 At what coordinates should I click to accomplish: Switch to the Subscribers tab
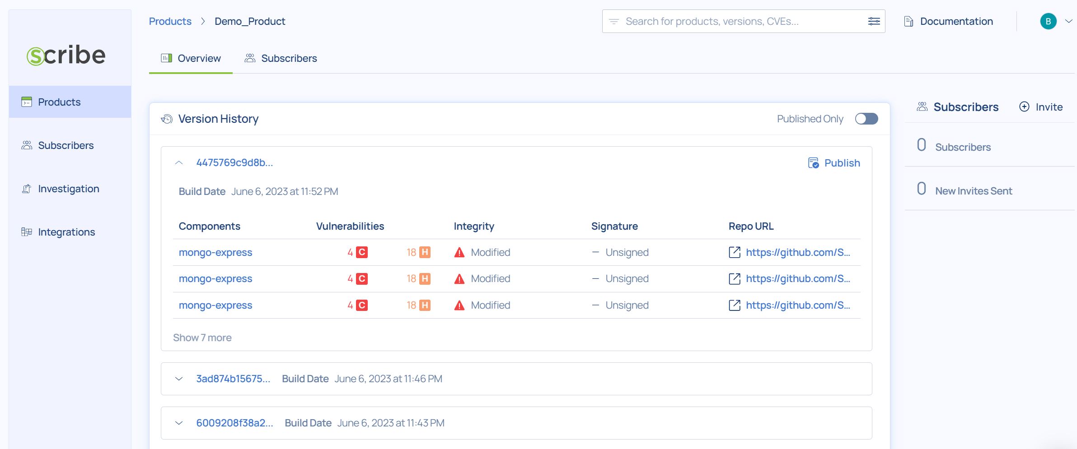click(x=281, y=58)
